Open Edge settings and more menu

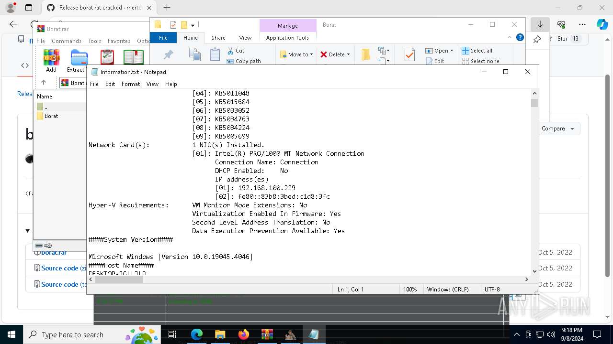[582, 24]
